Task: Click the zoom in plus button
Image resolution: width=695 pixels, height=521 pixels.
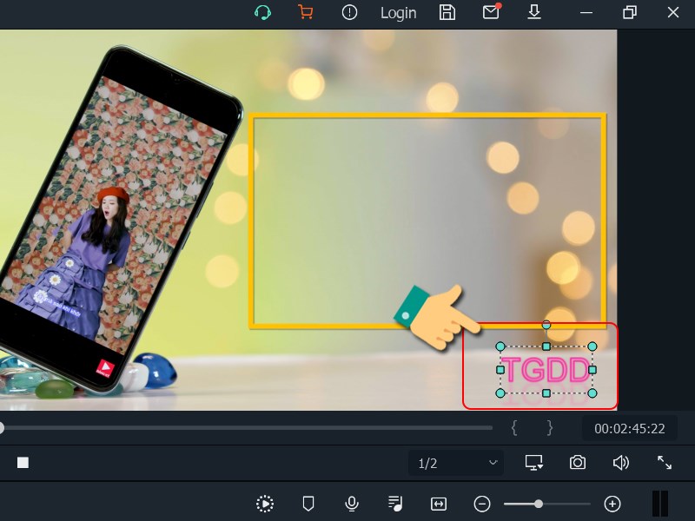Action: (612, 504)
